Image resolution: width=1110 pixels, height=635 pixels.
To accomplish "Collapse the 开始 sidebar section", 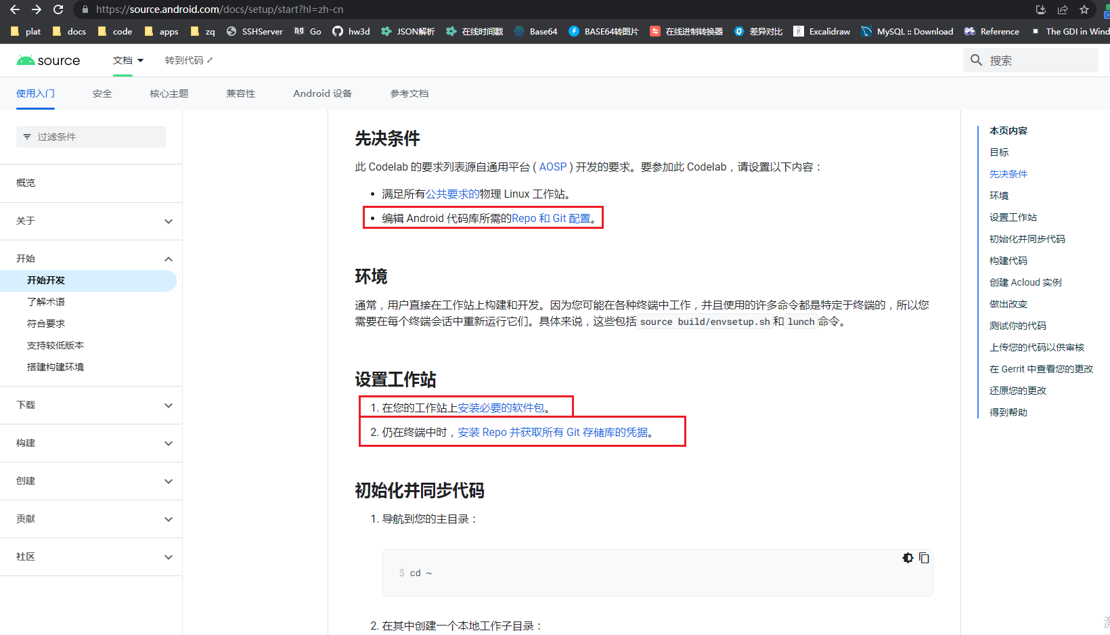I will pyautogui.click(x=168, y=259).
